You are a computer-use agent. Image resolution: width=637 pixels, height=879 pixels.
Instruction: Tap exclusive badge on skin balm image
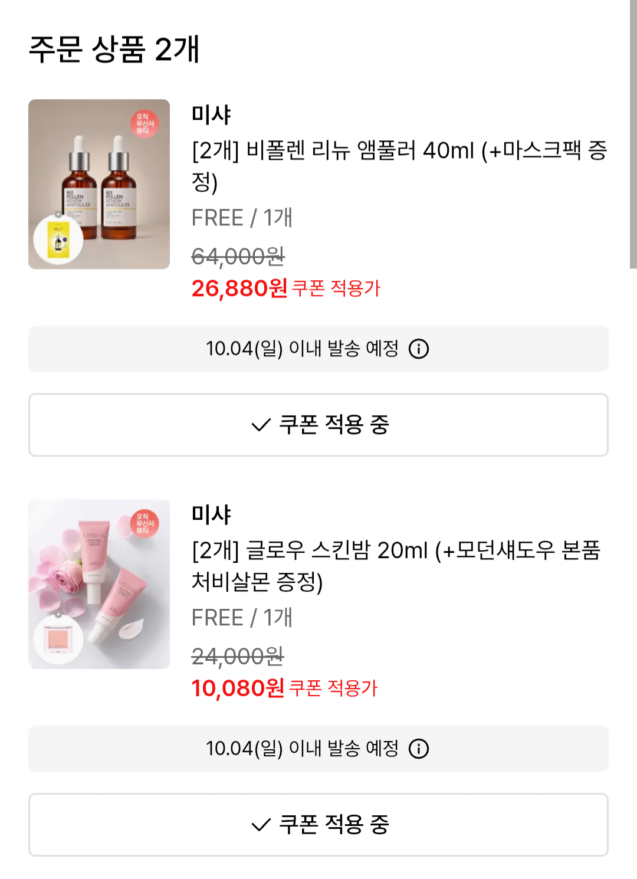pyautogui.click(x=145, y=524)
